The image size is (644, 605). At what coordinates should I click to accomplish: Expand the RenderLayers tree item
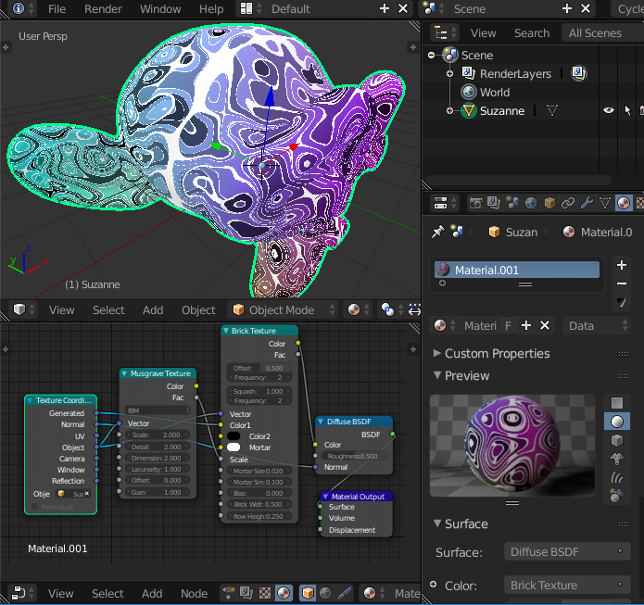[449, 73]
